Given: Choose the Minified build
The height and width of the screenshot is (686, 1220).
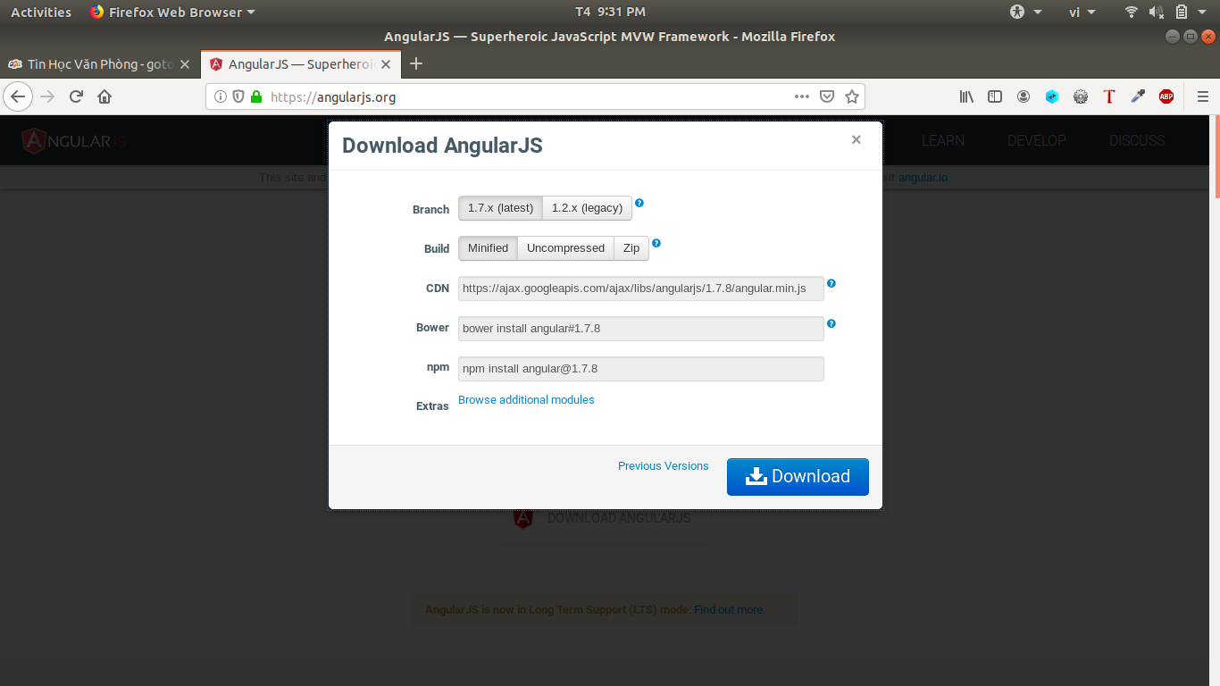Looking at the screenshot, I should tap(488, 248).
